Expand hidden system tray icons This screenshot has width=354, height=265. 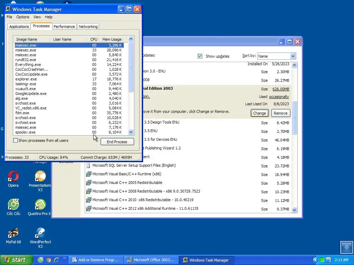click(x=315, y=260)
